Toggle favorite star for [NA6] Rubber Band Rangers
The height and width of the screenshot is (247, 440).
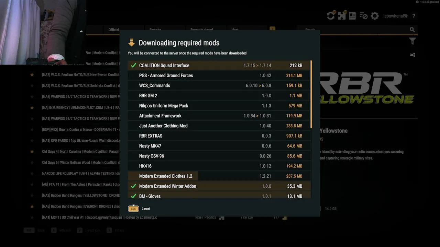pos(32,207)
